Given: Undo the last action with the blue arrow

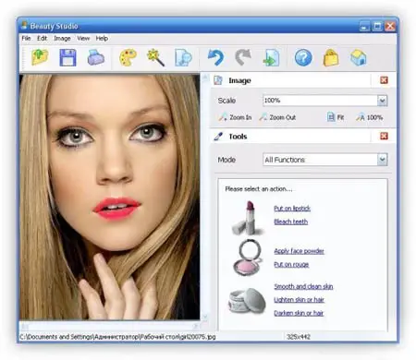Looking at the screenshot, I should [x=215, y=57].
